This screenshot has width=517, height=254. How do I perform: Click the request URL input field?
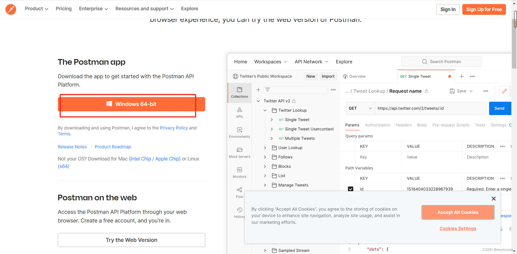431,108
